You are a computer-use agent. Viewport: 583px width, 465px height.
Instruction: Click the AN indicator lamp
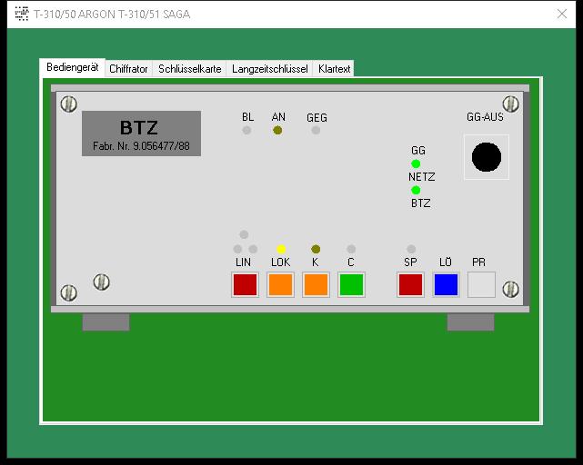277,131
